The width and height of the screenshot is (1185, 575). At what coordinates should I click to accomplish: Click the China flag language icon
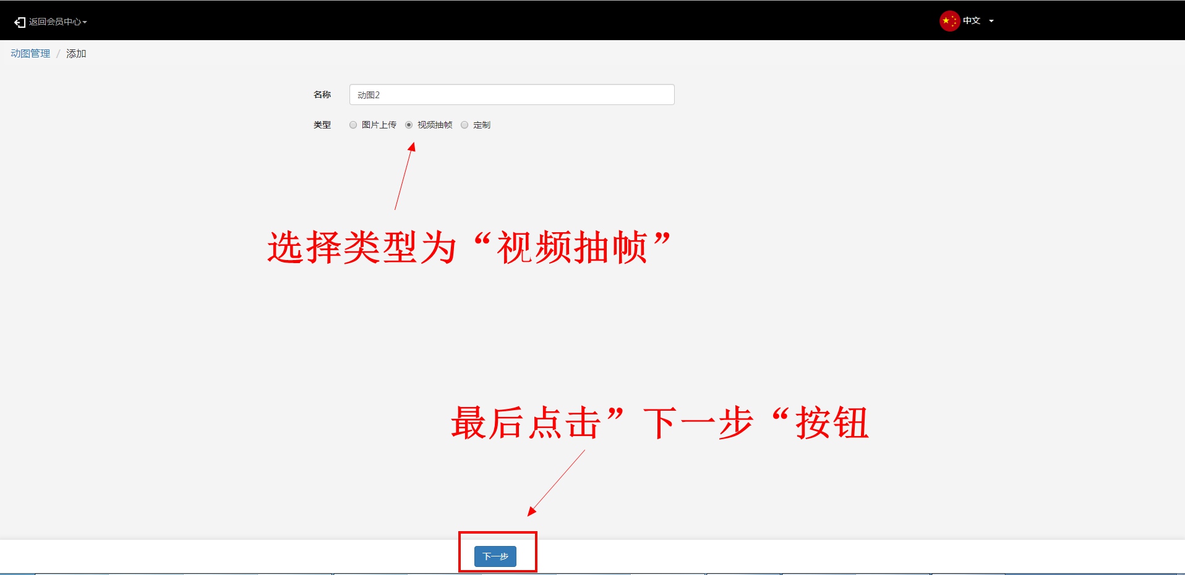click(x=949, y=21)
